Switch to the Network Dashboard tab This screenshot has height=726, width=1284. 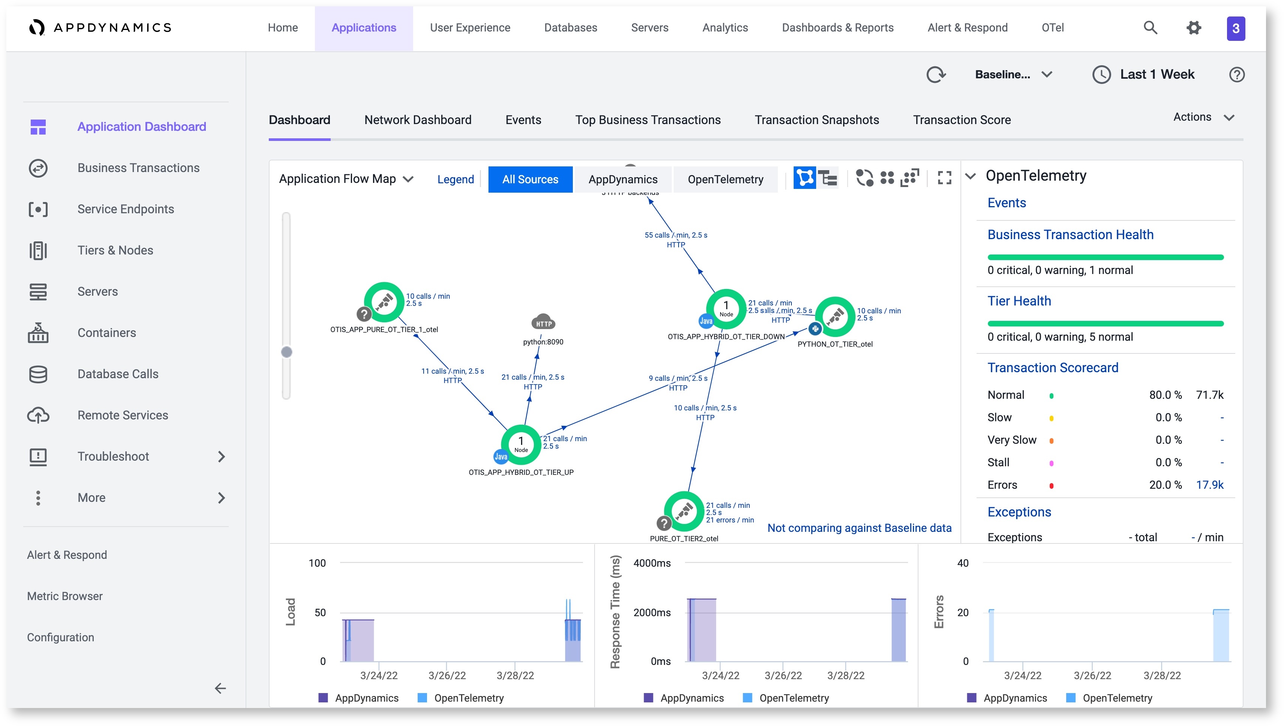[x=417, y=120]
